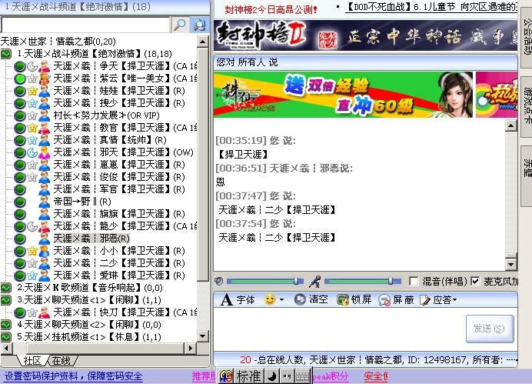Select user 天涯×義┆邪恶(R)
Image resolution: width=532 pixels, height=384 pixels.
coord(91,239)
